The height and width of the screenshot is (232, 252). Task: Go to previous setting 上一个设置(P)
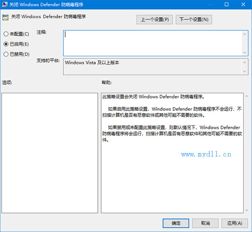pos(155,20)
